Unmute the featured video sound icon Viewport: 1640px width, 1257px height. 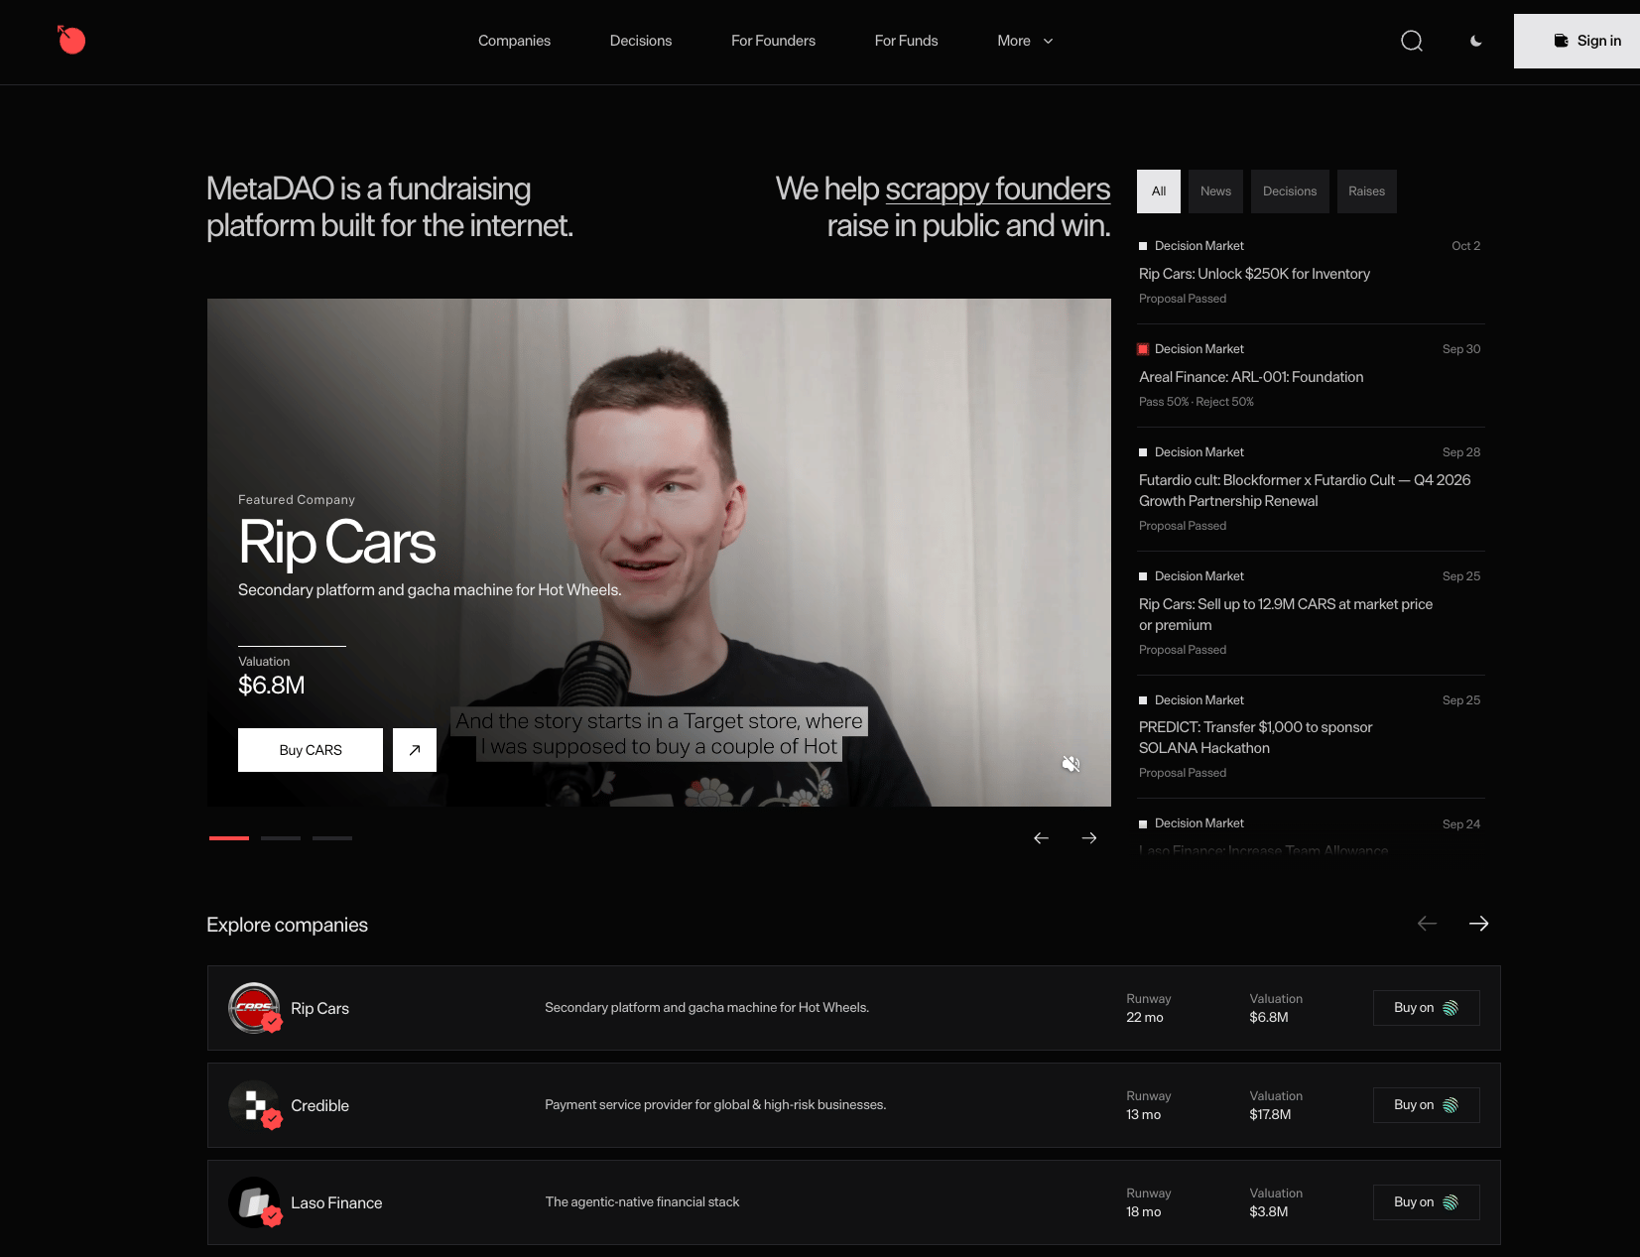point(1071,764)
